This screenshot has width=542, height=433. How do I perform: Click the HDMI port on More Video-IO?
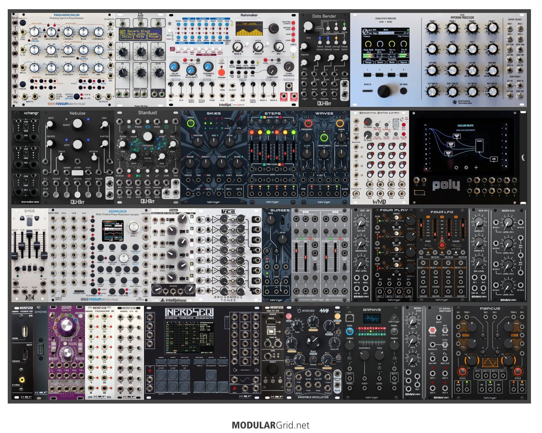coord(25,355)
